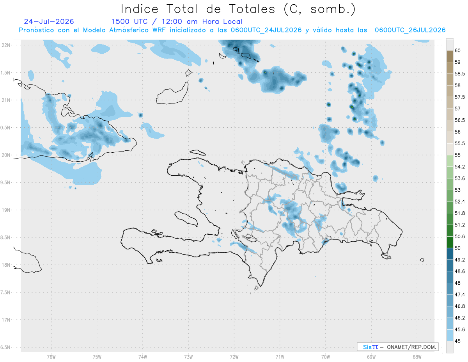Image resolution: width=468 pixels, height=362 pixels.
Task: Click the '51.2' value on the color scale
Action: pos(460,225)
